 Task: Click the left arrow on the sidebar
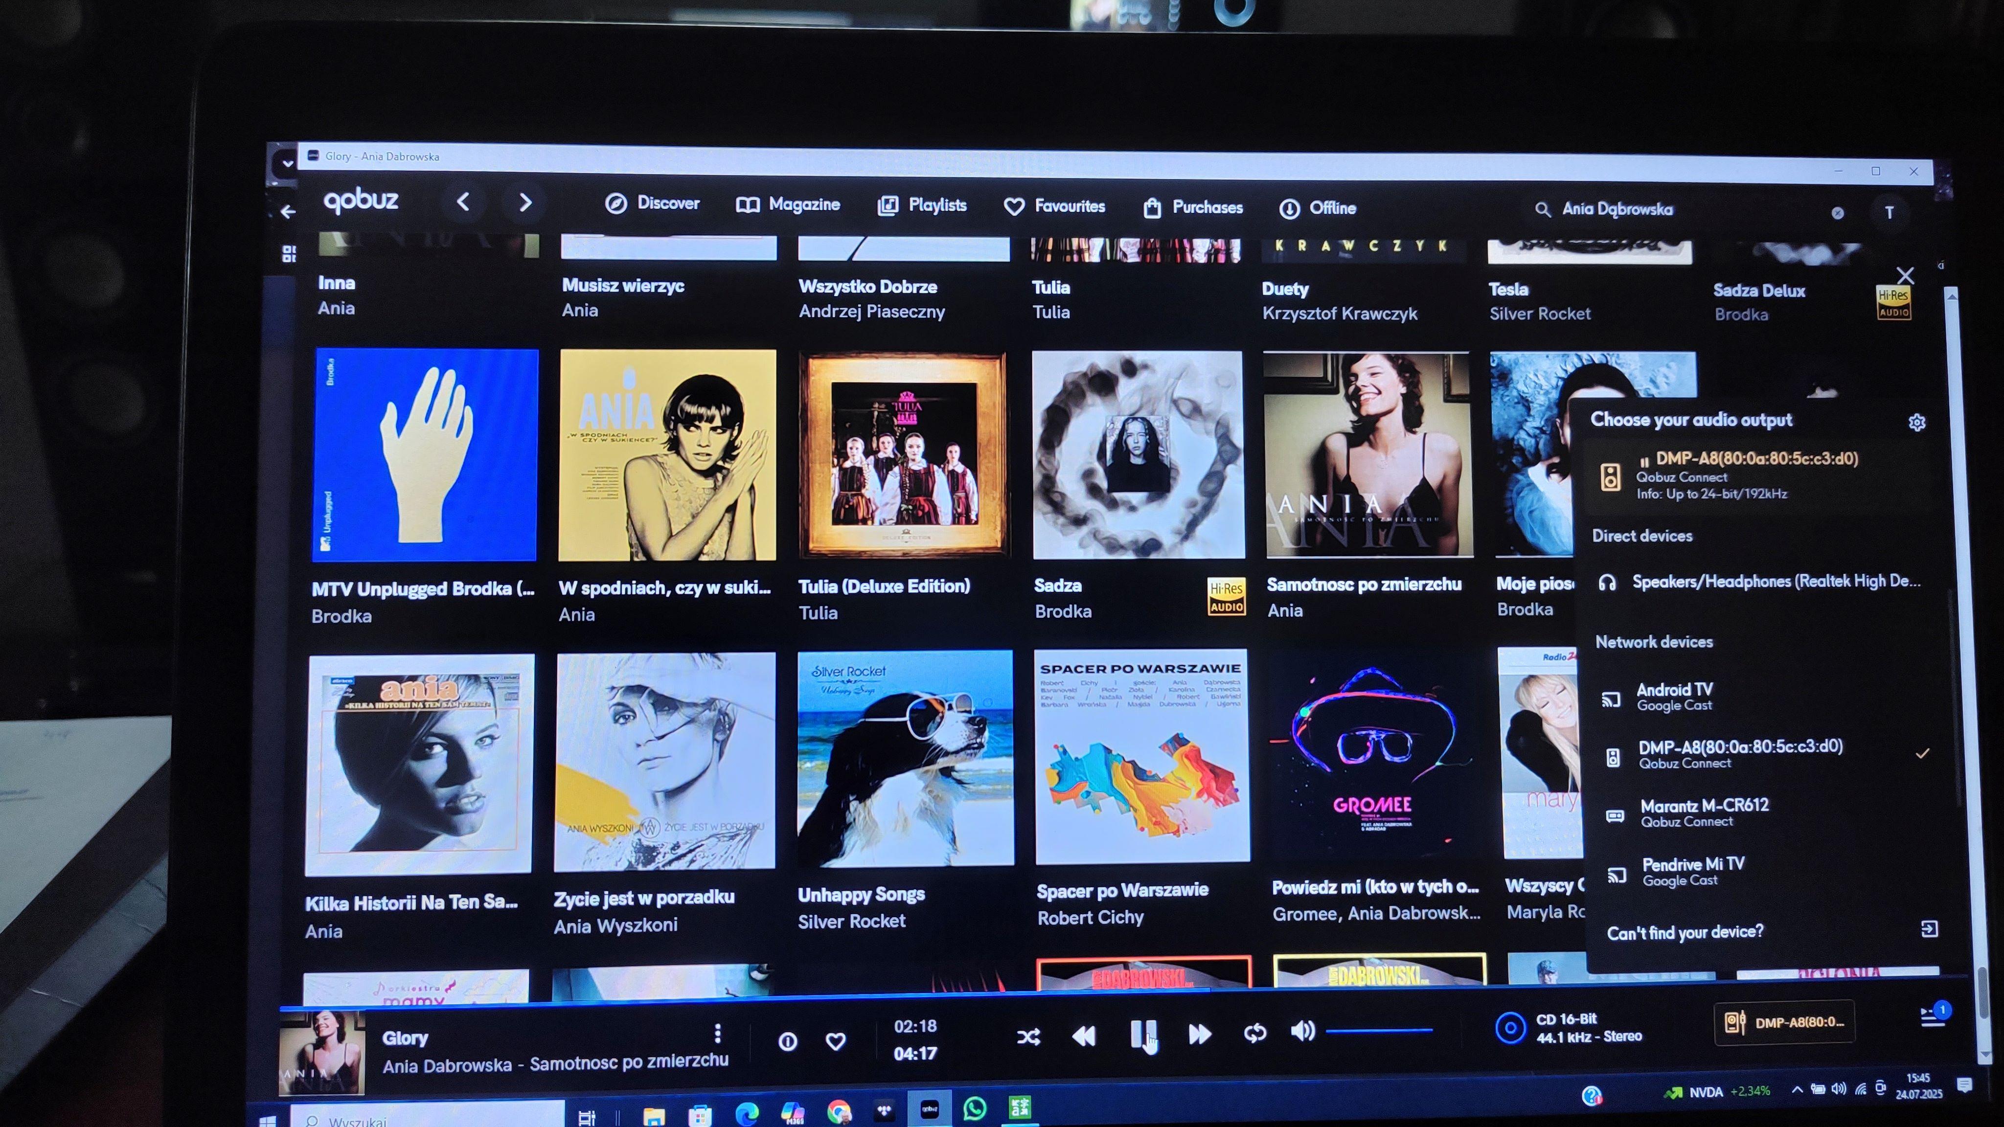point(288,211)
